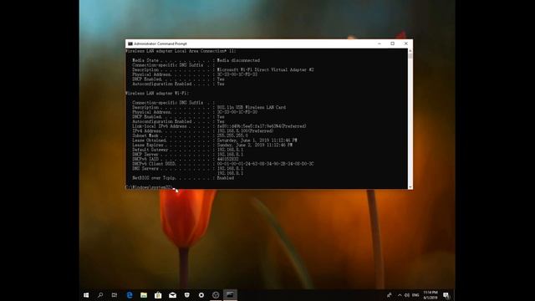
Task: Select the Command Prompt taskbar button
Action: [x=231, y=295]
